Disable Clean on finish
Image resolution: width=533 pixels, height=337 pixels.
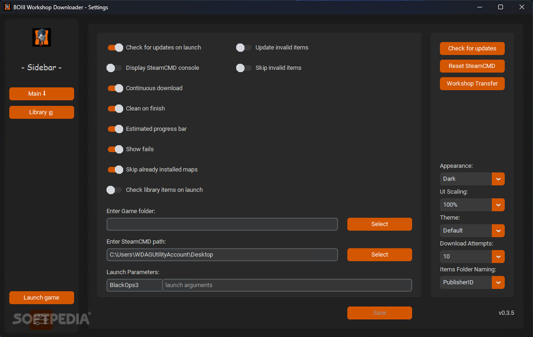[x=115, y=109]
